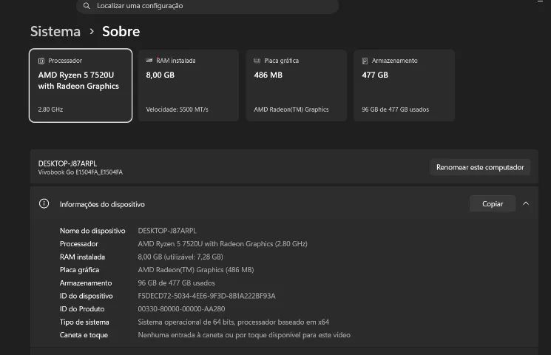
Task: Click the device ID starting F5DECD72
Action: [x=206, y=296]
